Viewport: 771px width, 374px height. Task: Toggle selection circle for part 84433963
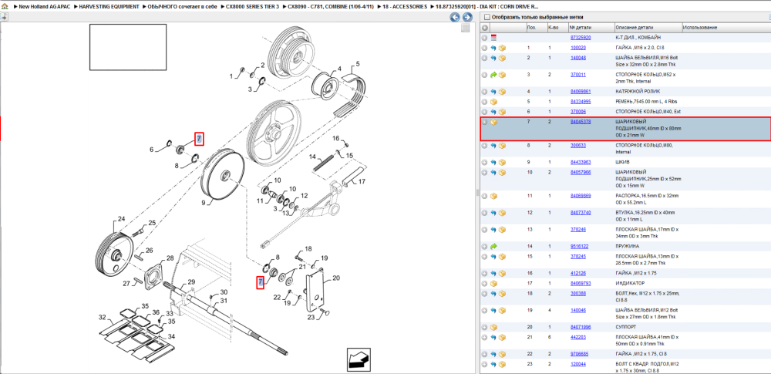pyautogui.click(x=485, y=162)
